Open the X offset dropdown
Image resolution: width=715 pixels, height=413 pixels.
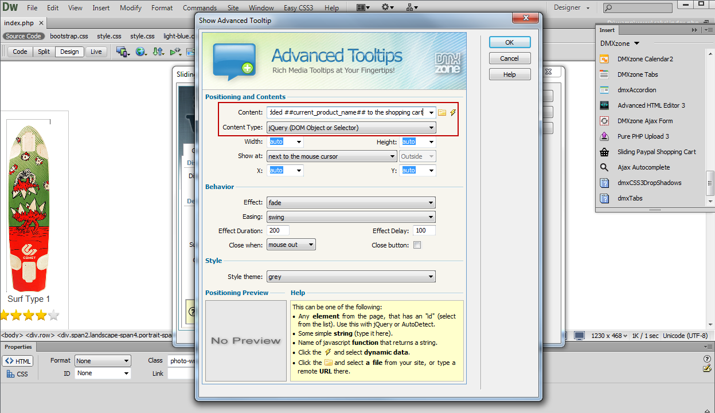click(x=299, y=171)
